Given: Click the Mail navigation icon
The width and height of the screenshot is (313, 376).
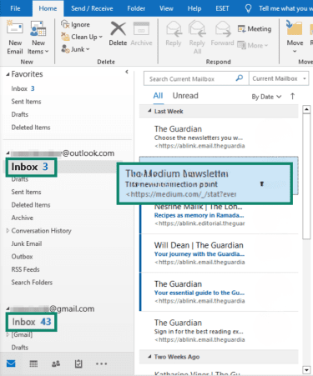Looking at the screenshot, I should coord(11,363).
